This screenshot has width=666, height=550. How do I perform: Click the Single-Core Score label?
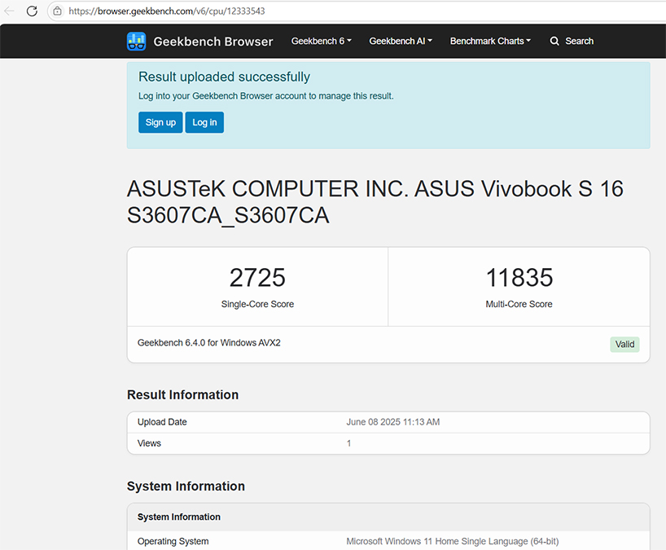coord(257,304)
